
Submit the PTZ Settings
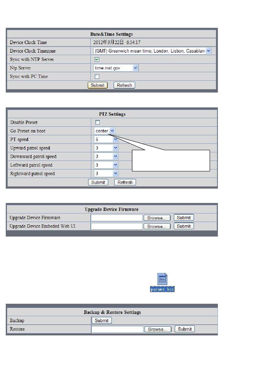tap(98, 182)
